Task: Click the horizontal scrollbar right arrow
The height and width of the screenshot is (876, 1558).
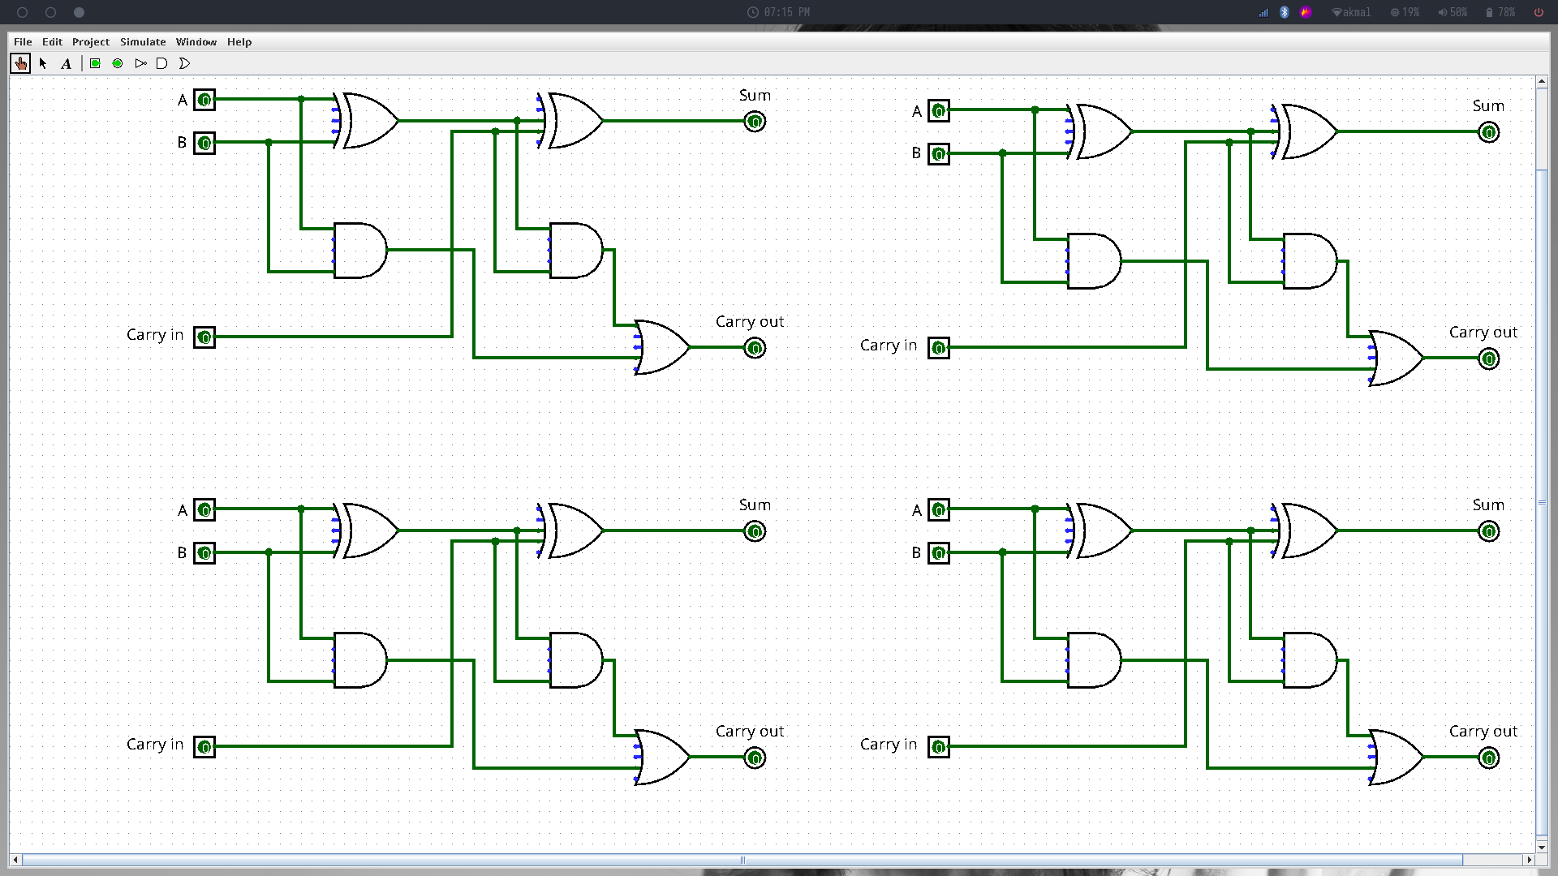Action: point(1530,860)
